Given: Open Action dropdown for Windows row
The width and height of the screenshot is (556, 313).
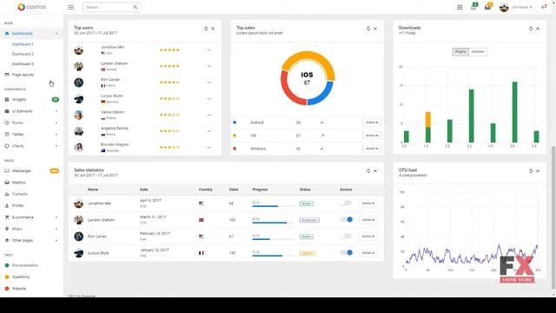Looking at the screenshot, I should 372,149.
